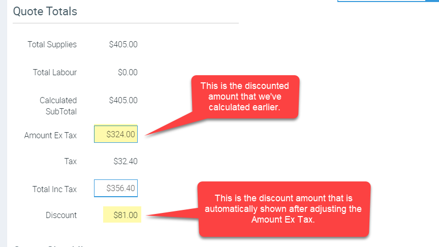Image resolution: width=439 pixels, height=247 pixels.
Task: Select the Total Labour $0.00 amount
Action: tap(128, 72)
